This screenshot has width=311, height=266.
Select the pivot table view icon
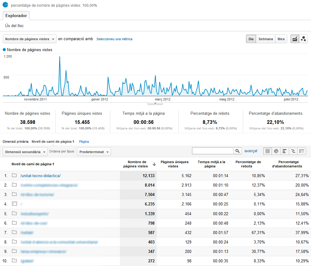tap(302, 151)
